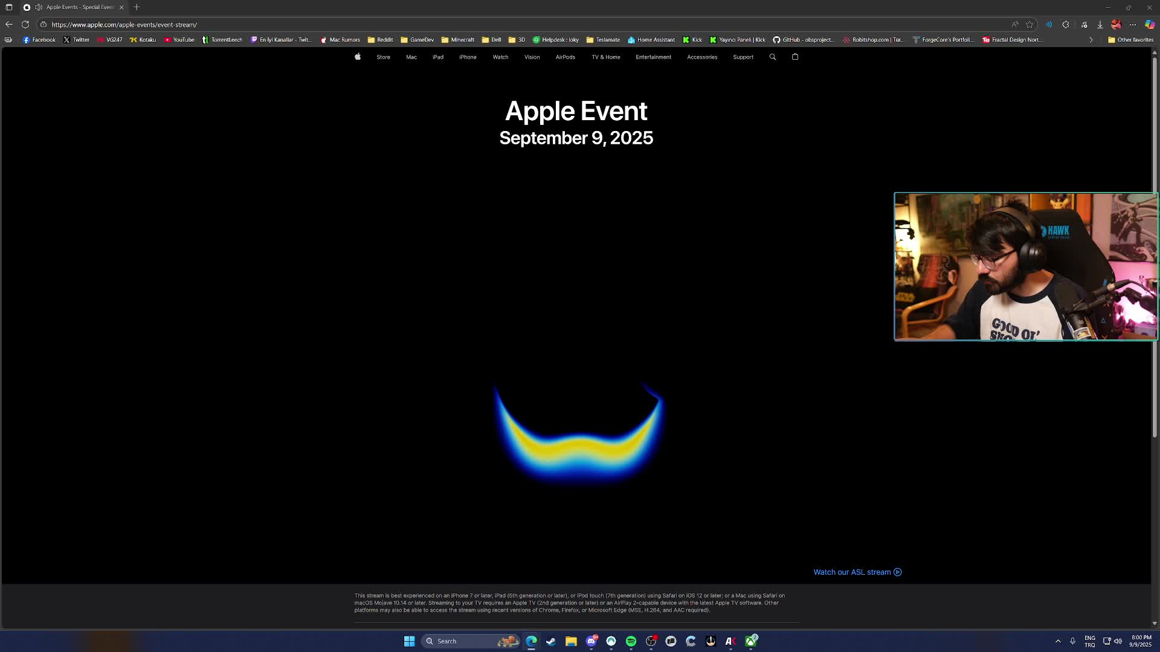1160x652 pixels.
Task: Expand Dell bookmarks folder
Action: click(x=491, y=40)
